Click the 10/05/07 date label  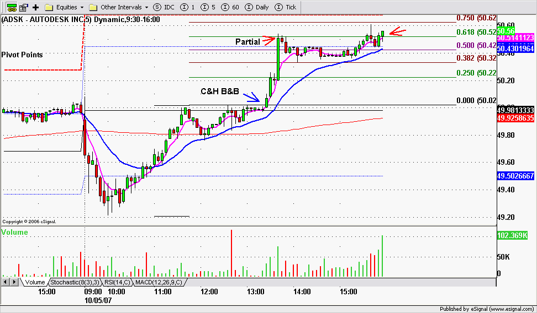click(x=98, y=300)
